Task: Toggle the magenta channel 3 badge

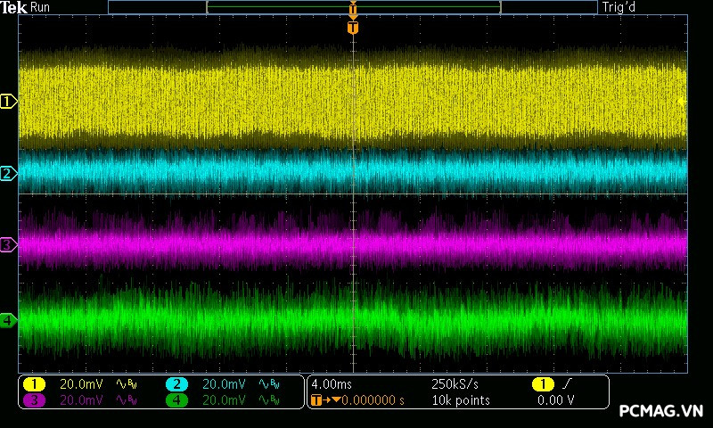Action: coord(34,401)
